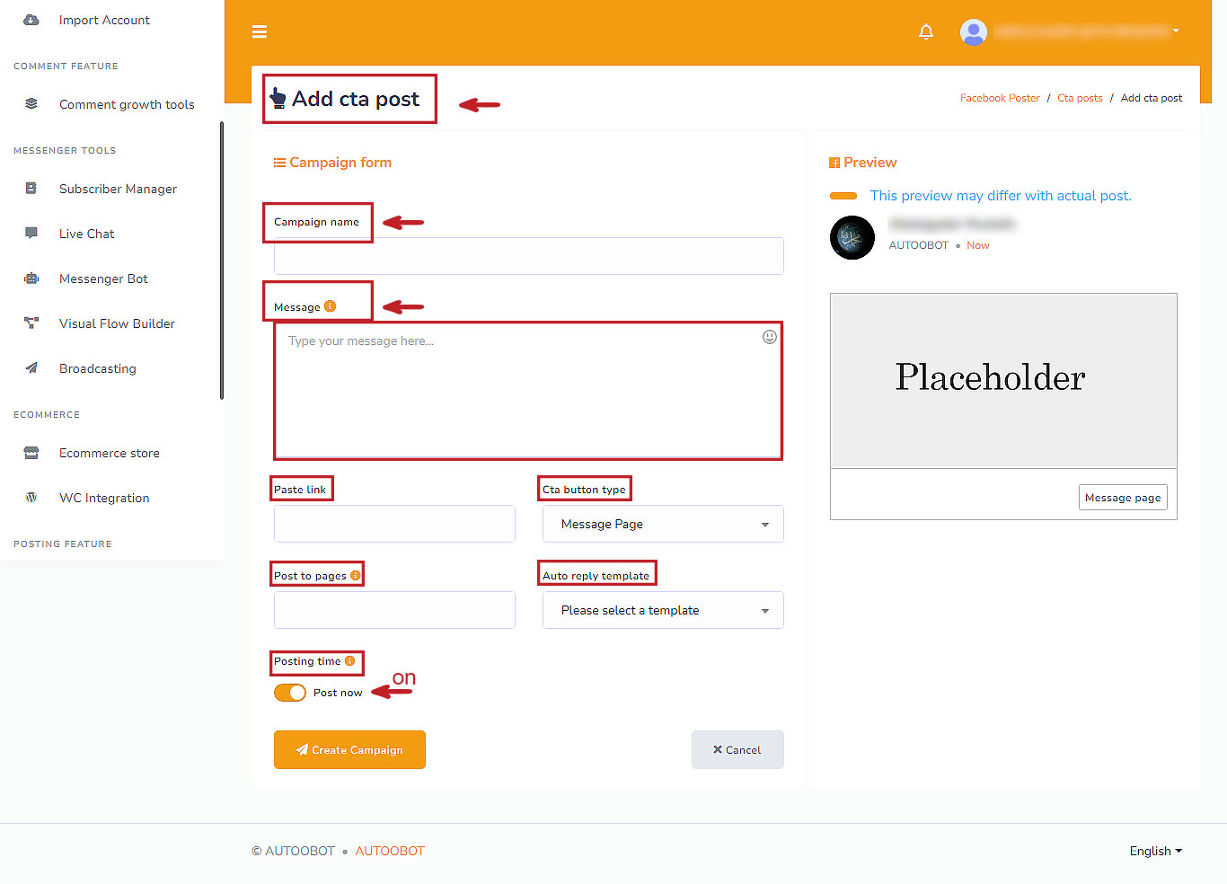The height and width of the screenshot is (884, 1227).
Task: Click the Messenger Bot robot icon
Action: pyautogui.click(x=31, y=278)
